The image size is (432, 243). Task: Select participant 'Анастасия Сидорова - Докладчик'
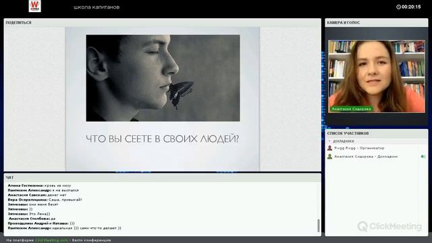pos(366,157)
